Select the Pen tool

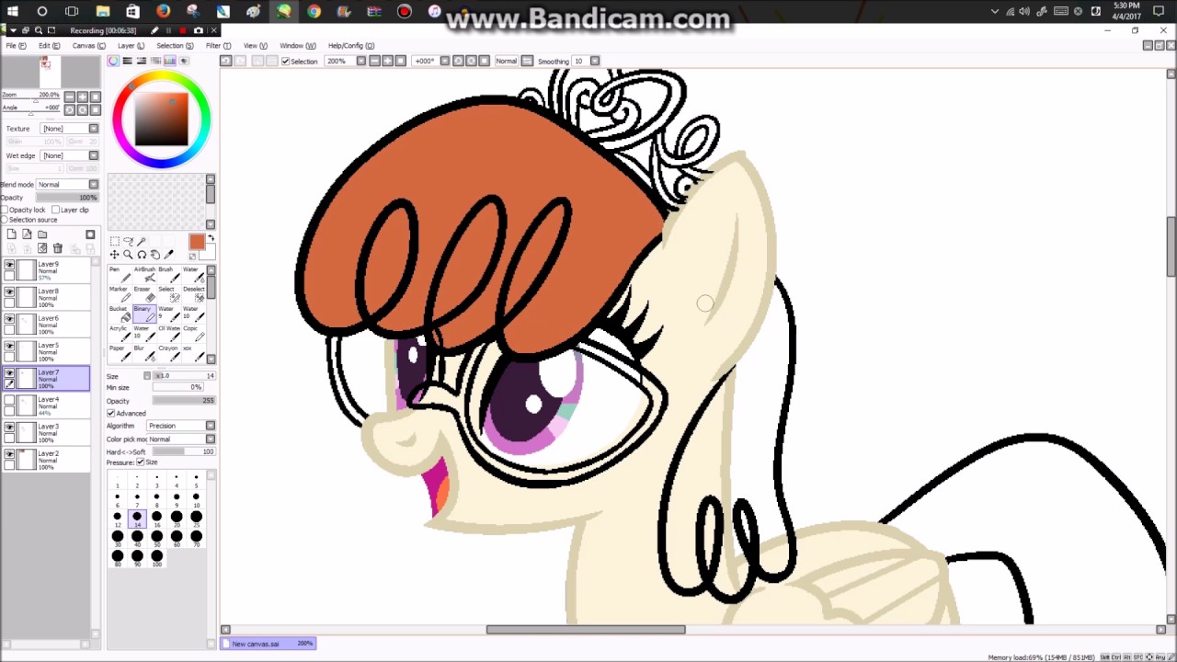point(118,275)
